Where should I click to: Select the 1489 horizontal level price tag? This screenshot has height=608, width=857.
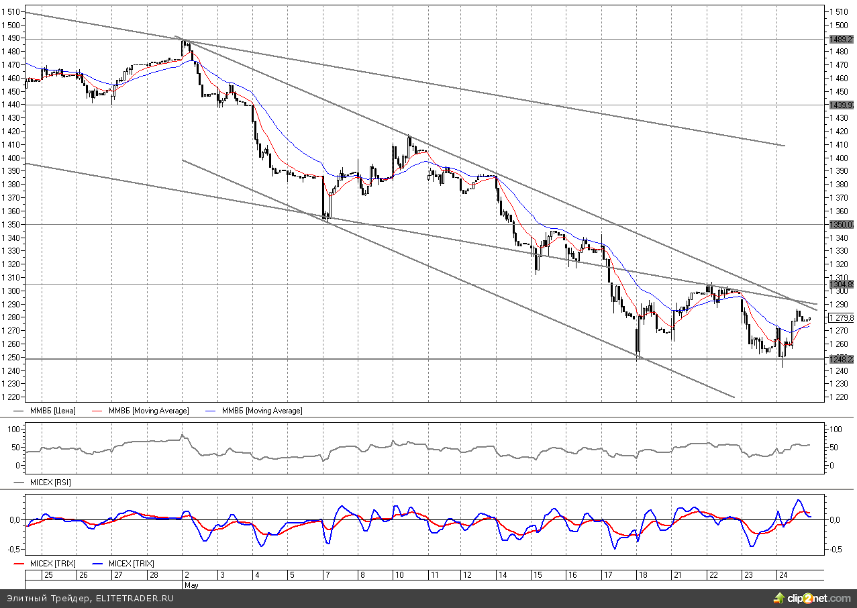tap(841, 39)
